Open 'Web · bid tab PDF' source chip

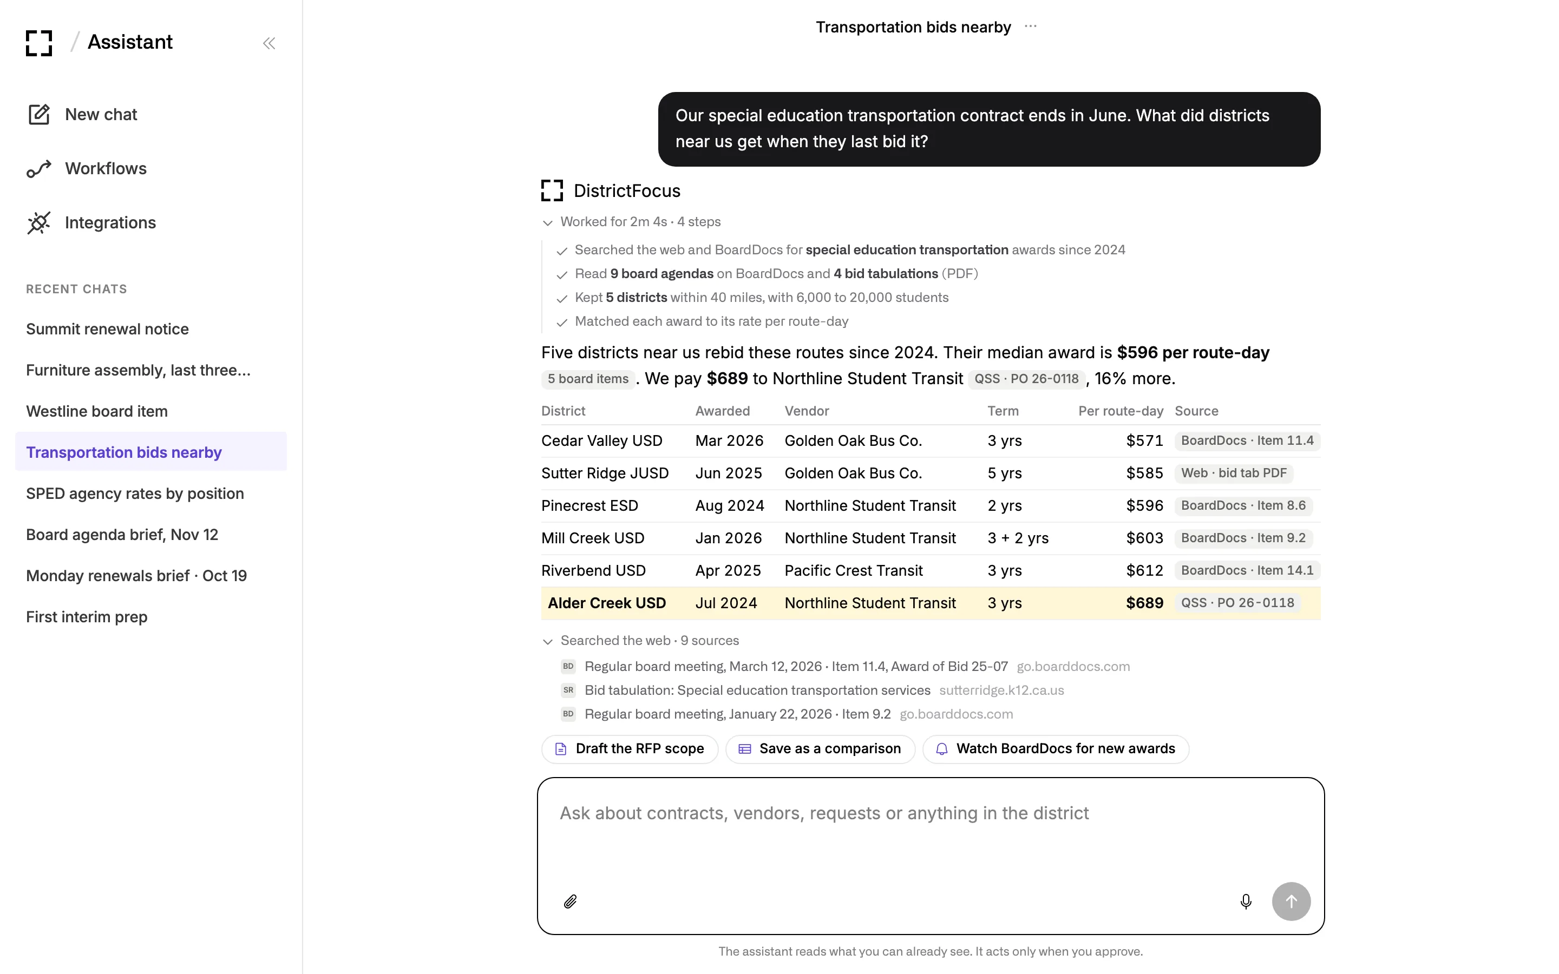tap(1234, 473)
